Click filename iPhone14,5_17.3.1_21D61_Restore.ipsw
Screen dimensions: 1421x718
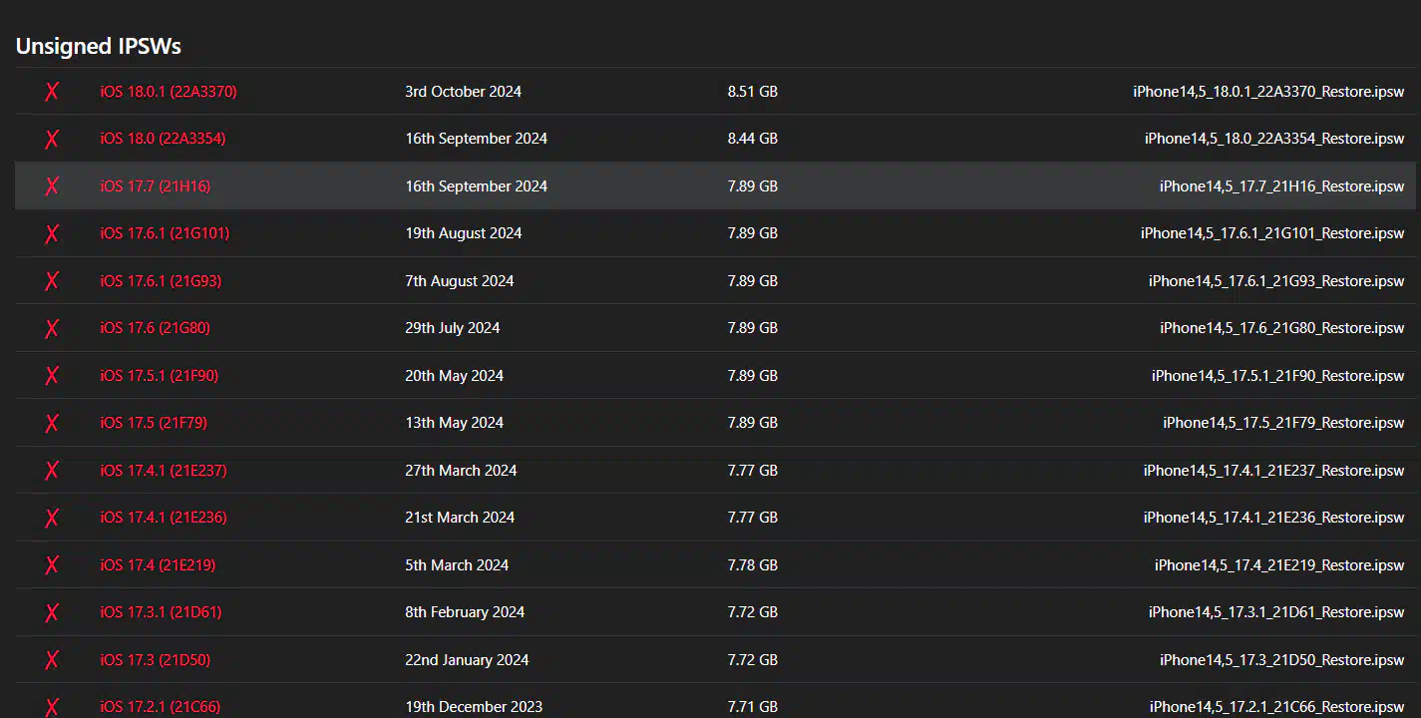pyautogui.click(x=1276, y=612)
